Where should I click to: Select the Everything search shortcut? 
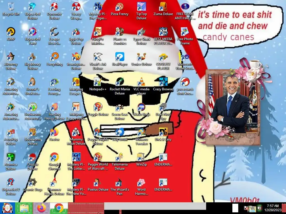[x=54, y=59]
